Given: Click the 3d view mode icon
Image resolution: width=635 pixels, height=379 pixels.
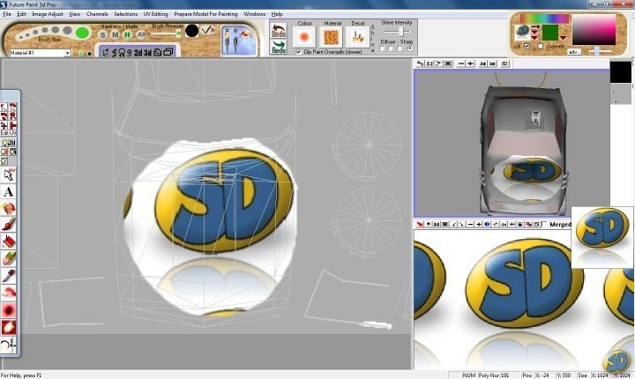Looking at the screenshot, I should 148,53.
